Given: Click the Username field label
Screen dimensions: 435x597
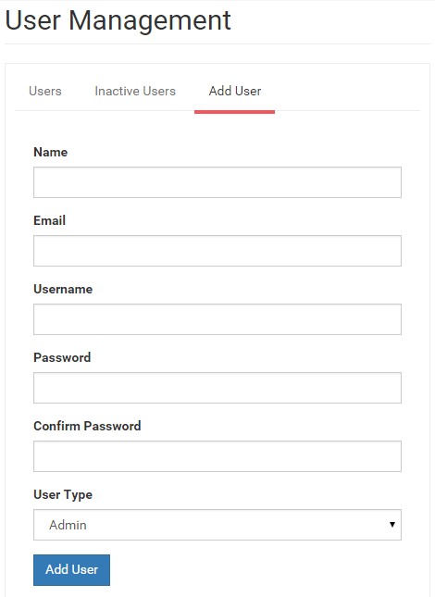Looking at the screenshot, I should pos(63,290).
